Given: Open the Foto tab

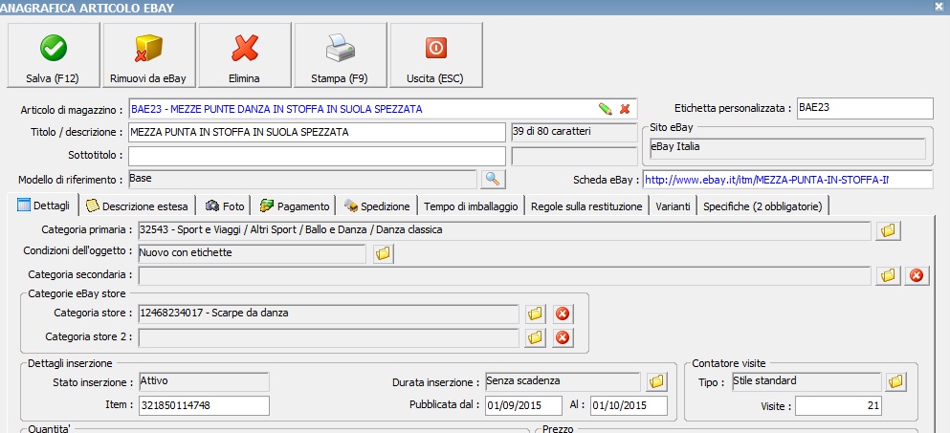Looking at the screenshot, I should click(226, 206).
